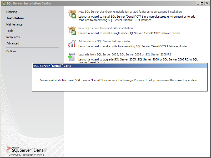211x158 pixels.
Task: Click the Installation Center icon in the title bar
Action: (4, 3)
